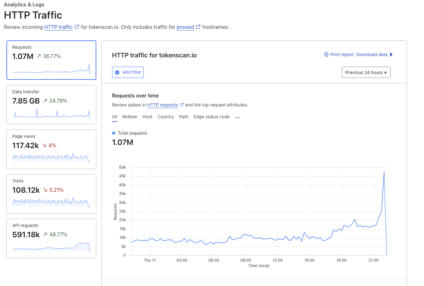
Task: Click the Data transfer sparkline chart
Action: pyautogui.click(x=51, y=114)
